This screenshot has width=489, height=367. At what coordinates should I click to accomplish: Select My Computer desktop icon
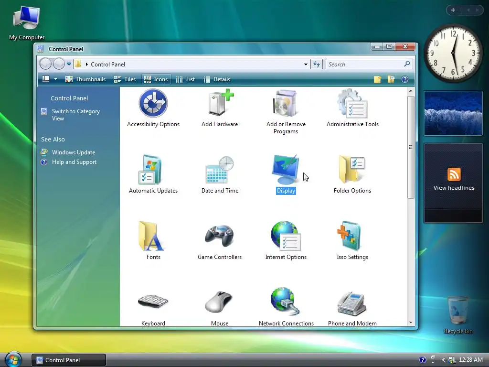(27, 23)
